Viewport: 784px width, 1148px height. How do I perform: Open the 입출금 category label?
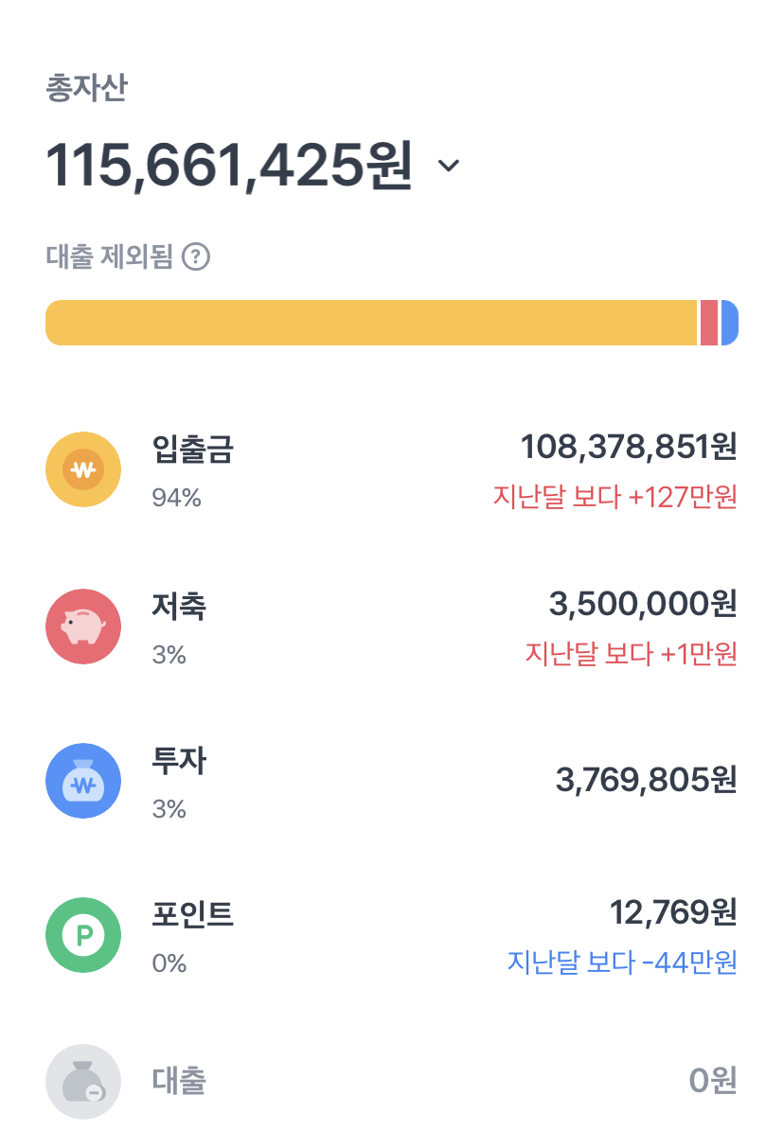click(x=192, y=449)
